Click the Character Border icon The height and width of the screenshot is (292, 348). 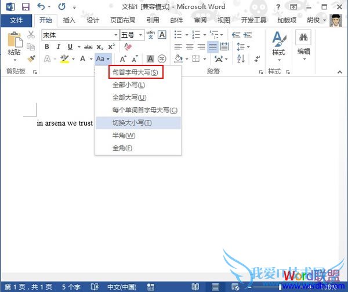162,35
